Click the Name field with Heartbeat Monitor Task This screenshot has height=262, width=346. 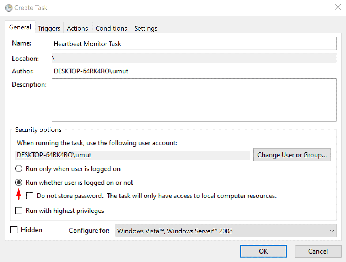coord(194,44)
